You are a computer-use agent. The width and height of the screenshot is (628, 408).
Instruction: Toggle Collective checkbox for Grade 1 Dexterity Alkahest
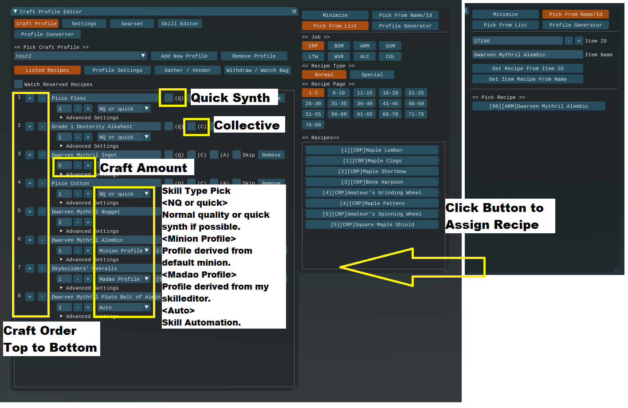(x=191, y=126)
